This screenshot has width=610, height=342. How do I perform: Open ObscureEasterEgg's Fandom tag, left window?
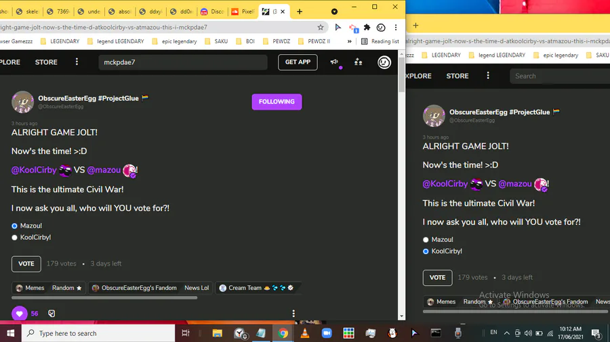pyautogui.click(x=134, y=288)
